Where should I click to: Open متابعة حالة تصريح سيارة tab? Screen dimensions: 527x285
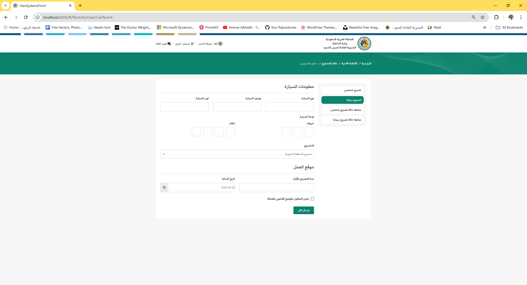[x=343, y=120]
